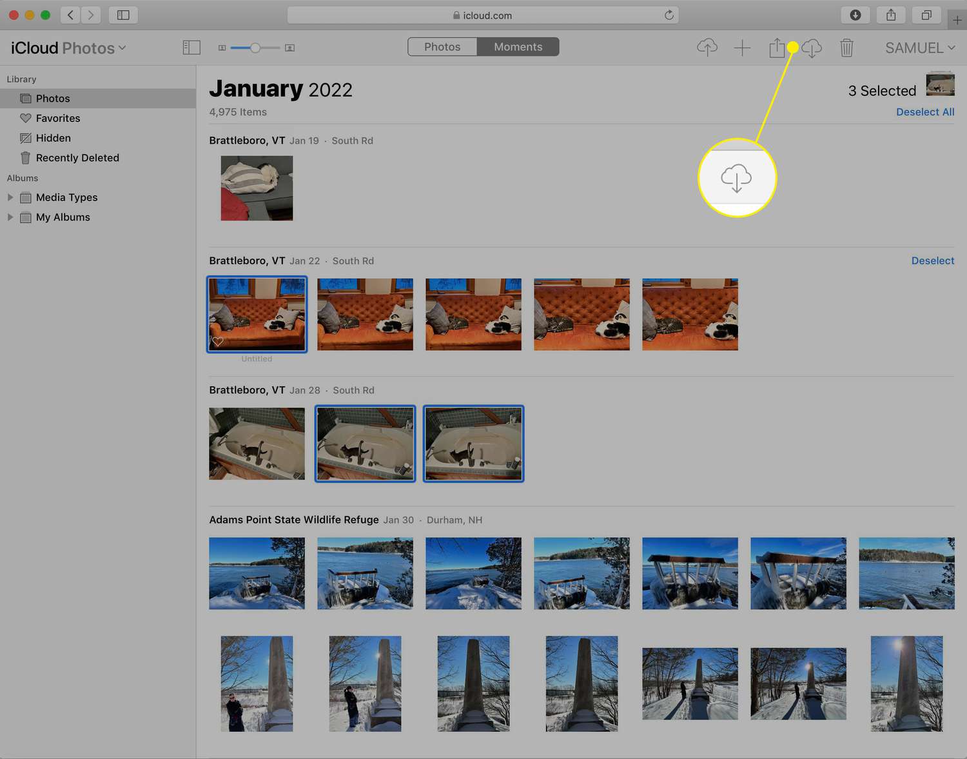The image size is (967, 759).
Task: Expand the Media Types album group
Action: [x=10, y=197]
